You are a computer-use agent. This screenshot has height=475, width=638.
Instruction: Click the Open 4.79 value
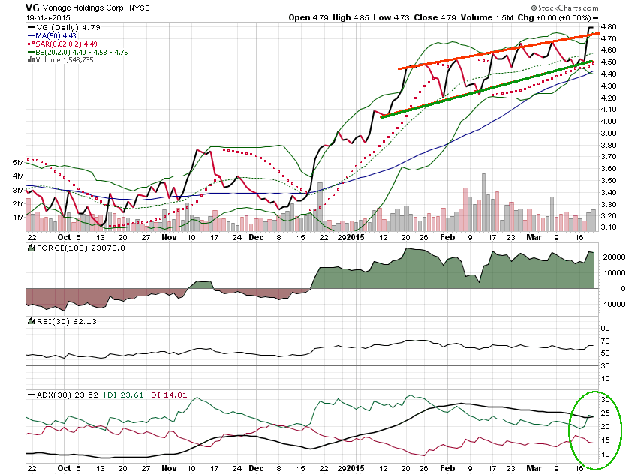308,17
